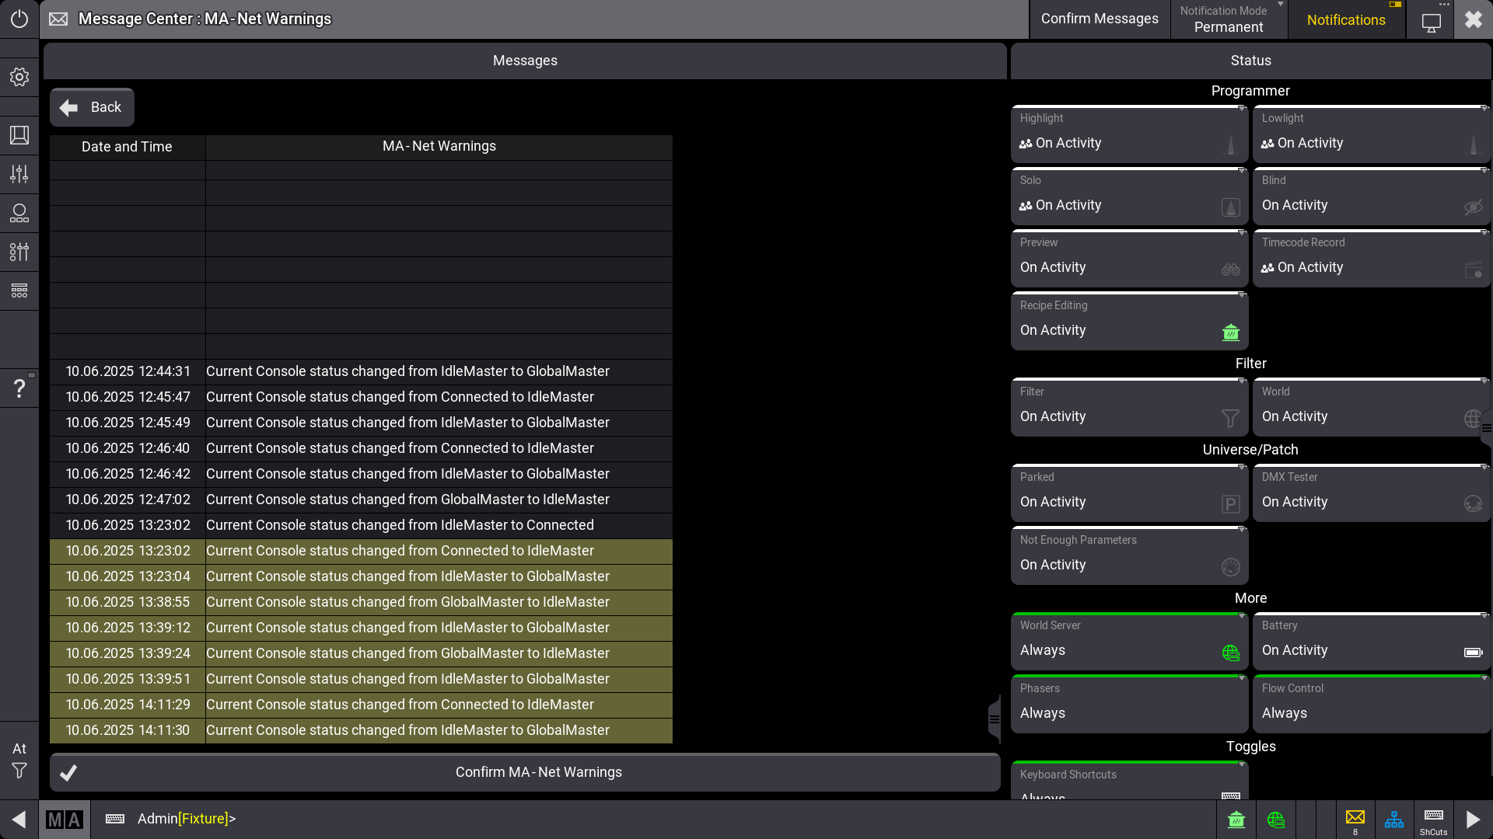Click the envelope message center icon in bottom bar
Image resolution: width=1493 pixels, height=839 pixels.
tap(1355, 819)
